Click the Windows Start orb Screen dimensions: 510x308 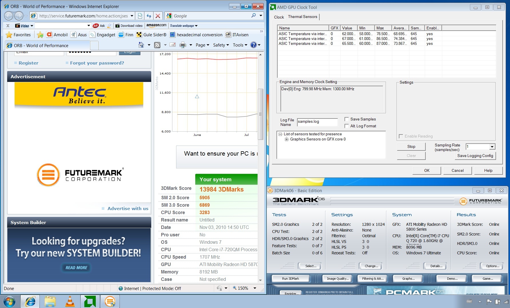pos(9,301)
